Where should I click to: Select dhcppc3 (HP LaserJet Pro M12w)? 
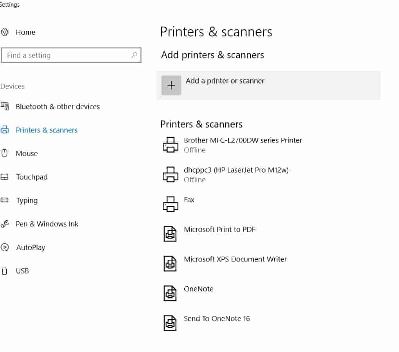236,170
